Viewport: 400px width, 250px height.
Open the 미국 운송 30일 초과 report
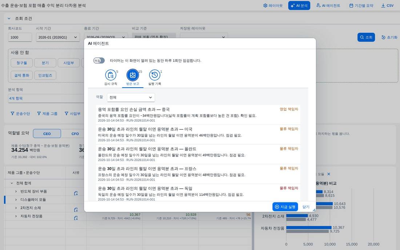coord(198,134)
